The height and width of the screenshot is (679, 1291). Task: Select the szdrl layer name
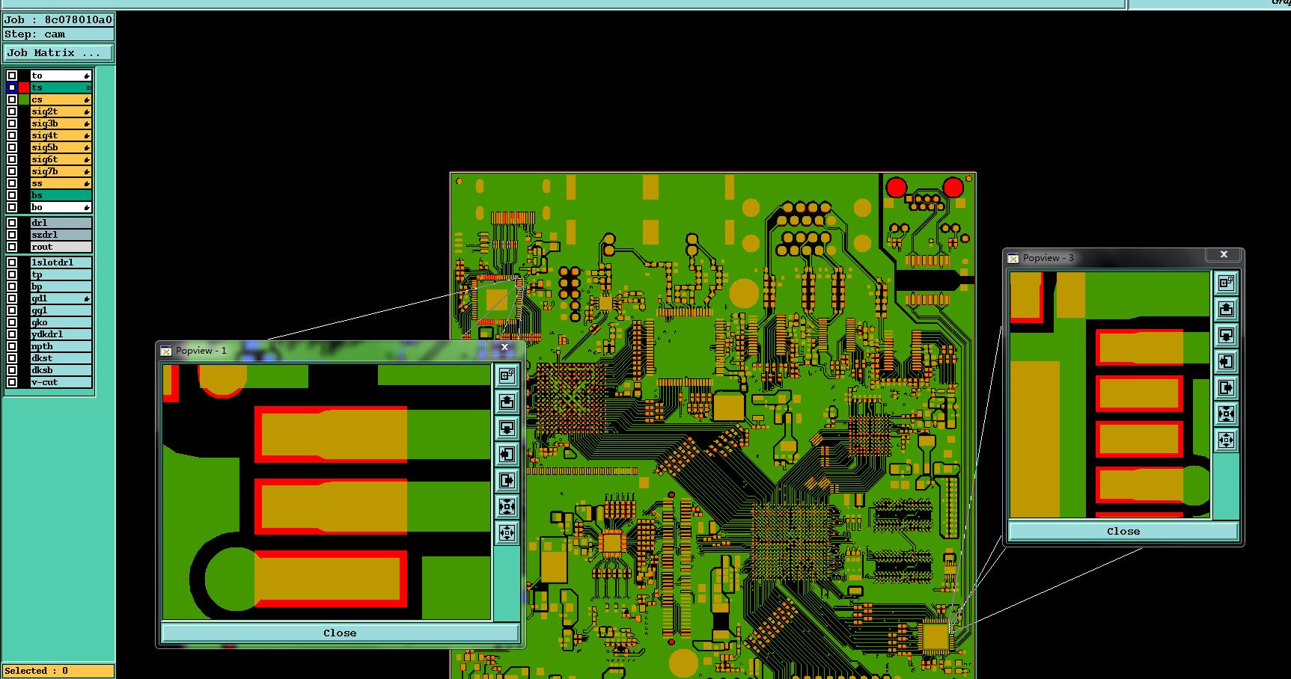61,235
